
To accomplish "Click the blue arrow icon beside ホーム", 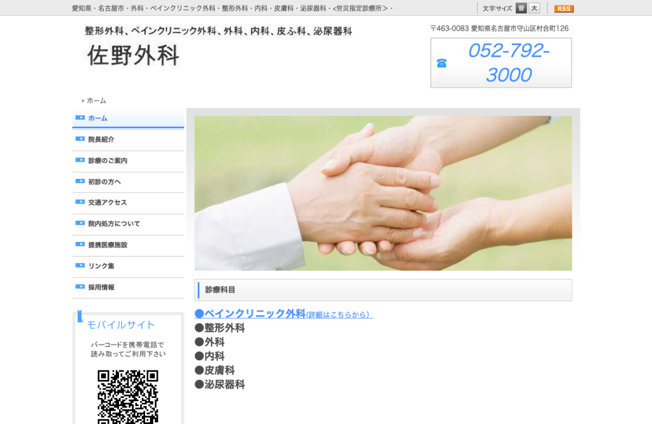I will (x=80, y=118).
